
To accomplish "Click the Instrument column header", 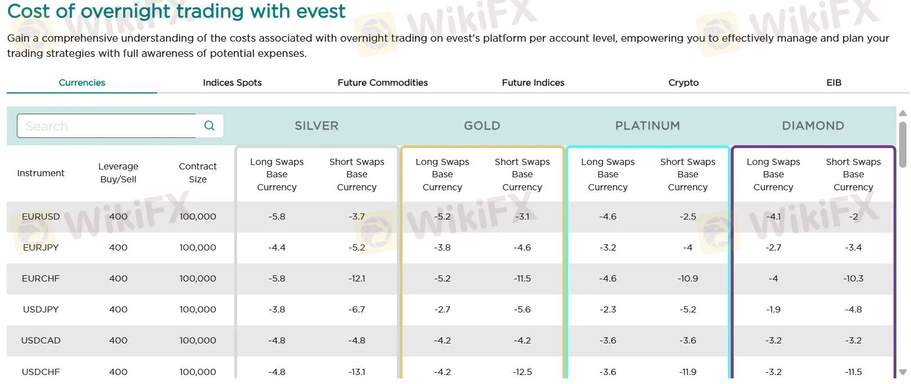I will 41,173.
